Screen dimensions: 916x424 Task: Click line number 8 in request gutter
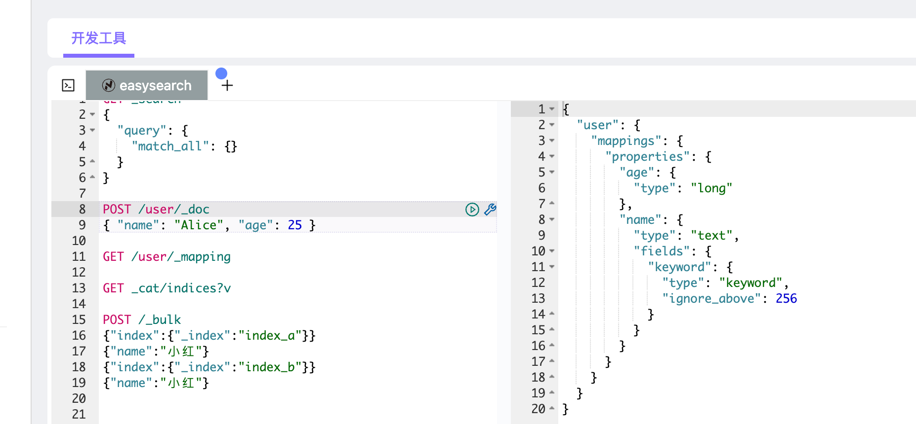tap(82, 210)
